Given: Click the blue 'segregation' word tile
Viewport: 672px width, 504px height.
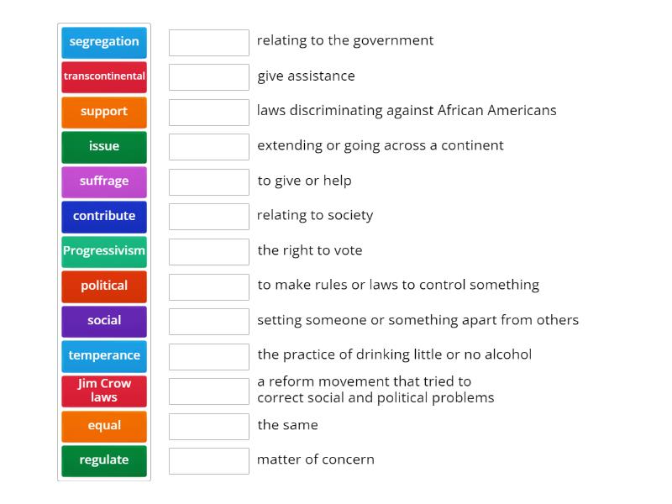Looking at the screenshot, I should 104,42.
